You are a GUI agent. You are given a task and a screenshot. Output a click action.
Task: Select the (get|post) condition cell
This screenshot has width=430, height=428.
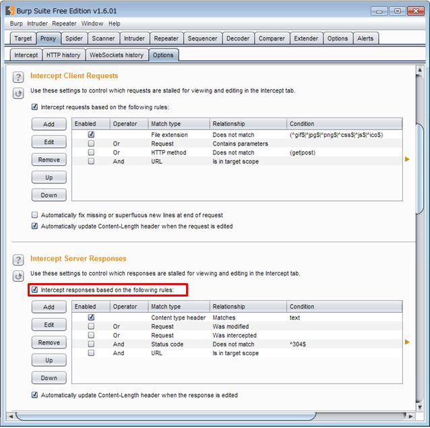click(344, 152)
